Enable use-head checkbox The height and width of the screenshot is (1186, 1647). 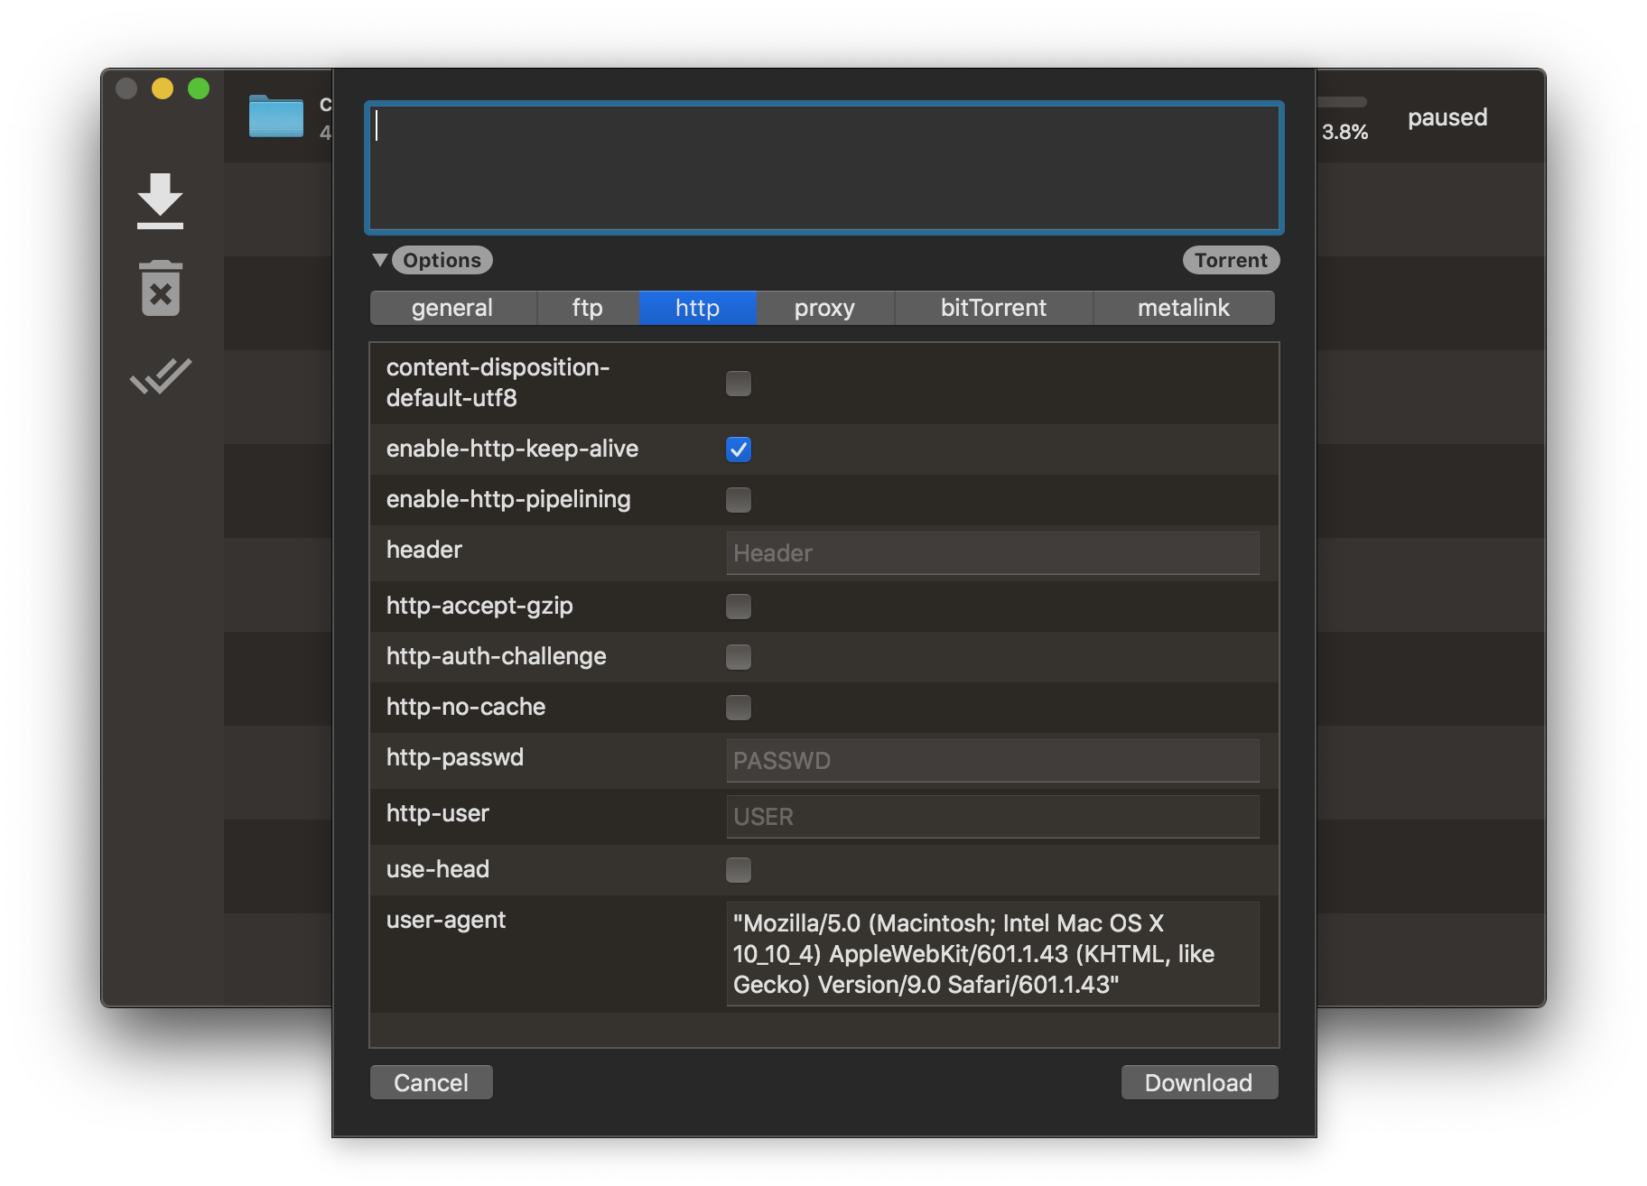[x=739, y=869]
